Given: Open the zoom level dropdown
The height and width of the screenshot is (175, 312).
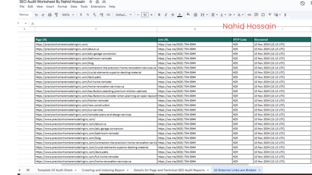Looking at the screenshot, I should (68, 15).
